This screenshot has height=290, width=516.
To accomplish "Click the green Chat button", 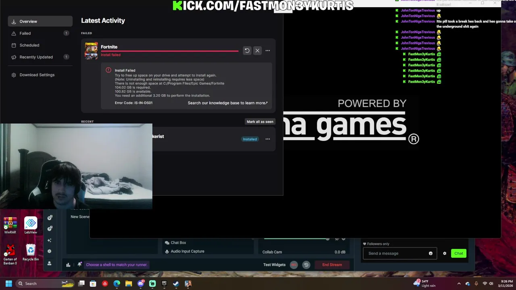I will pyautogui.click(x=459, y=253).
